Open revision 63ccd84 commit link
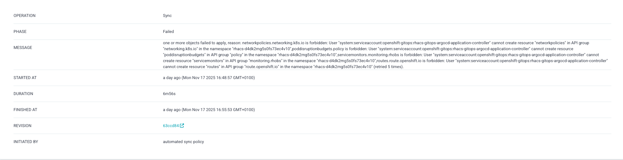The image size is (623, 160). point(171,126)
